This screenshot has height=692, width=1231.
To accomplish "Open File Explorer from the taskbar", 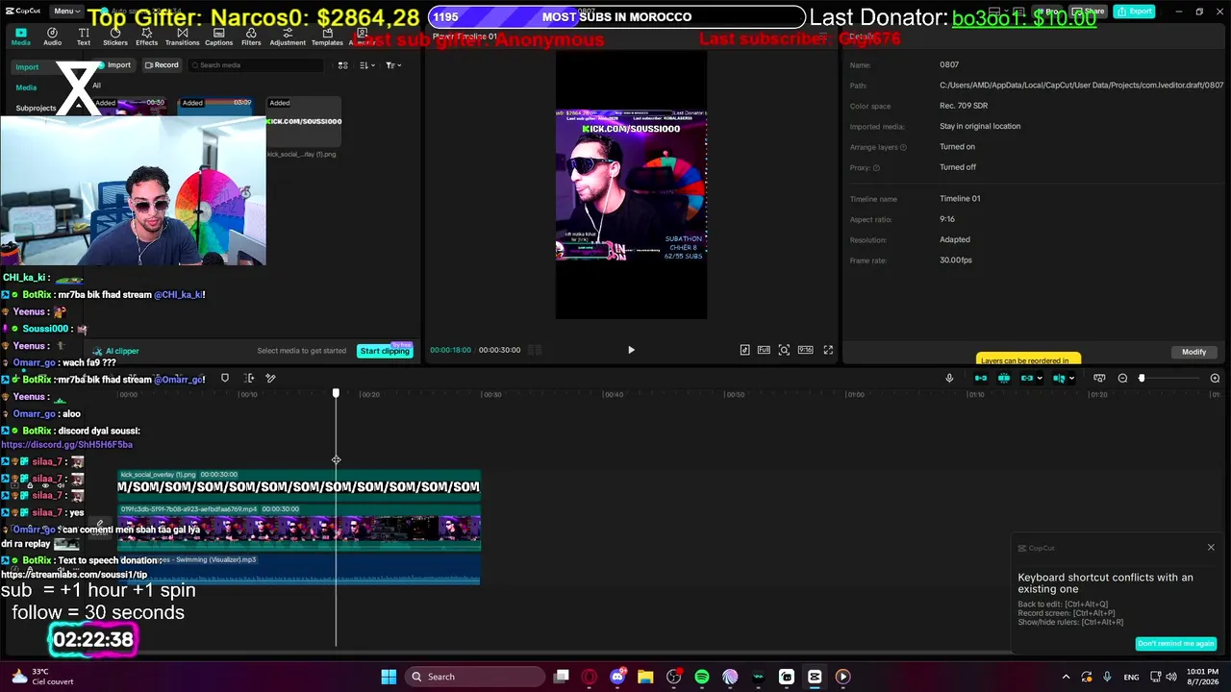I will 645,677.
